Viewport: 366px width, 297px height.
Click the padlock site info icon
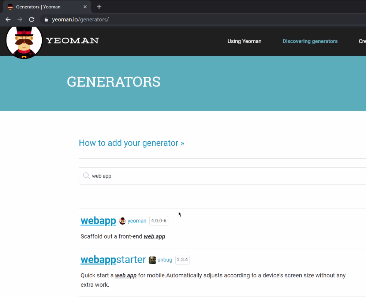[x=46, y=20]
